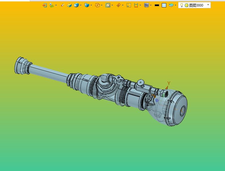225x171 pixels.
Task: Open the zoom options dropdown arrow
Action: click(x=112, y=5)
